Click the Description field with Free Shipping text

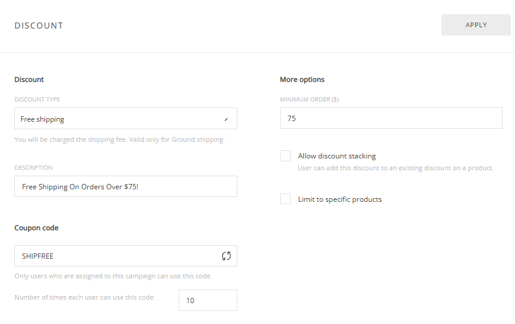125,186
